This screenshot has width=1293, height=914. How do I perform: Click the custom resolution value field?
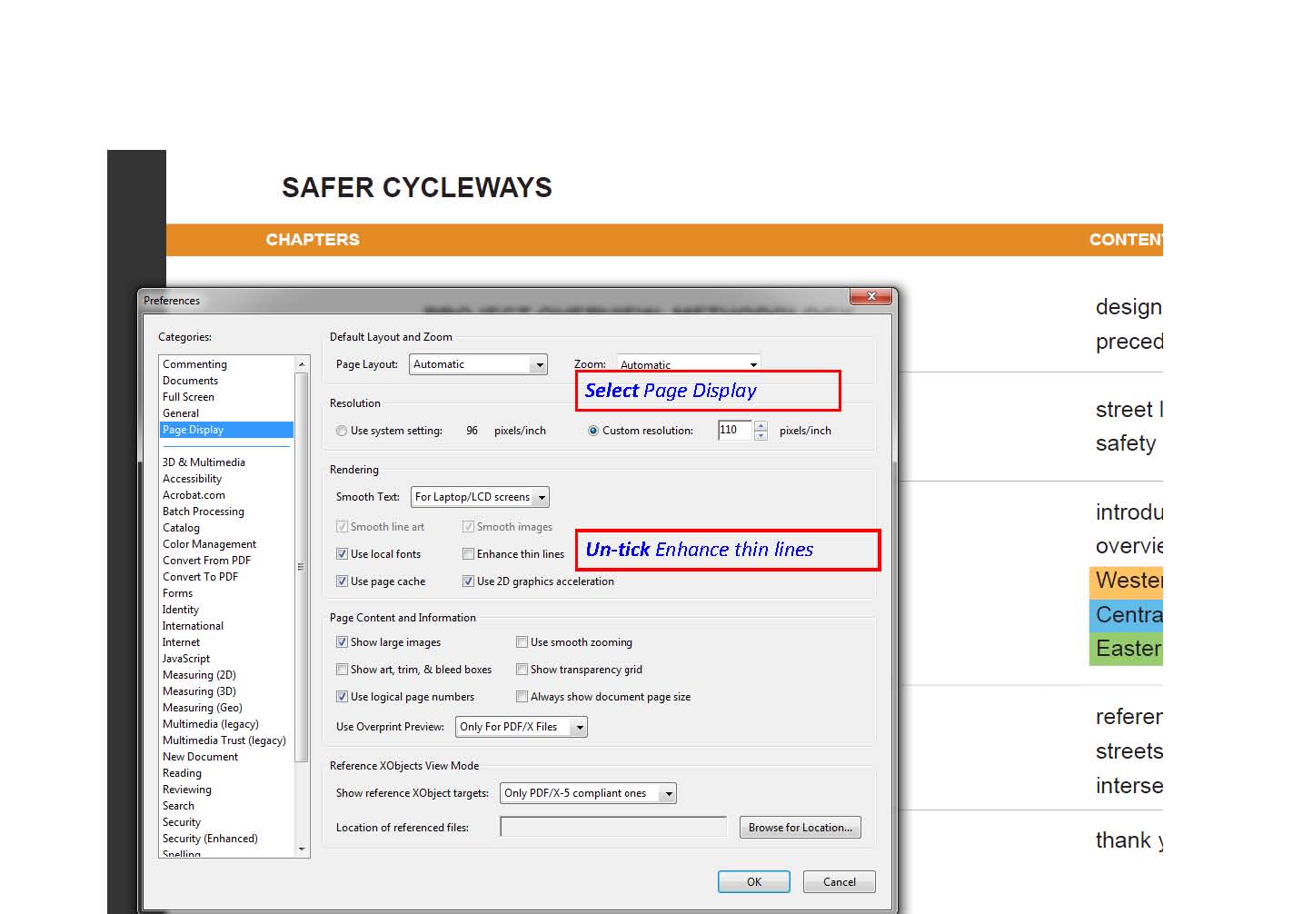click(734, 430)
